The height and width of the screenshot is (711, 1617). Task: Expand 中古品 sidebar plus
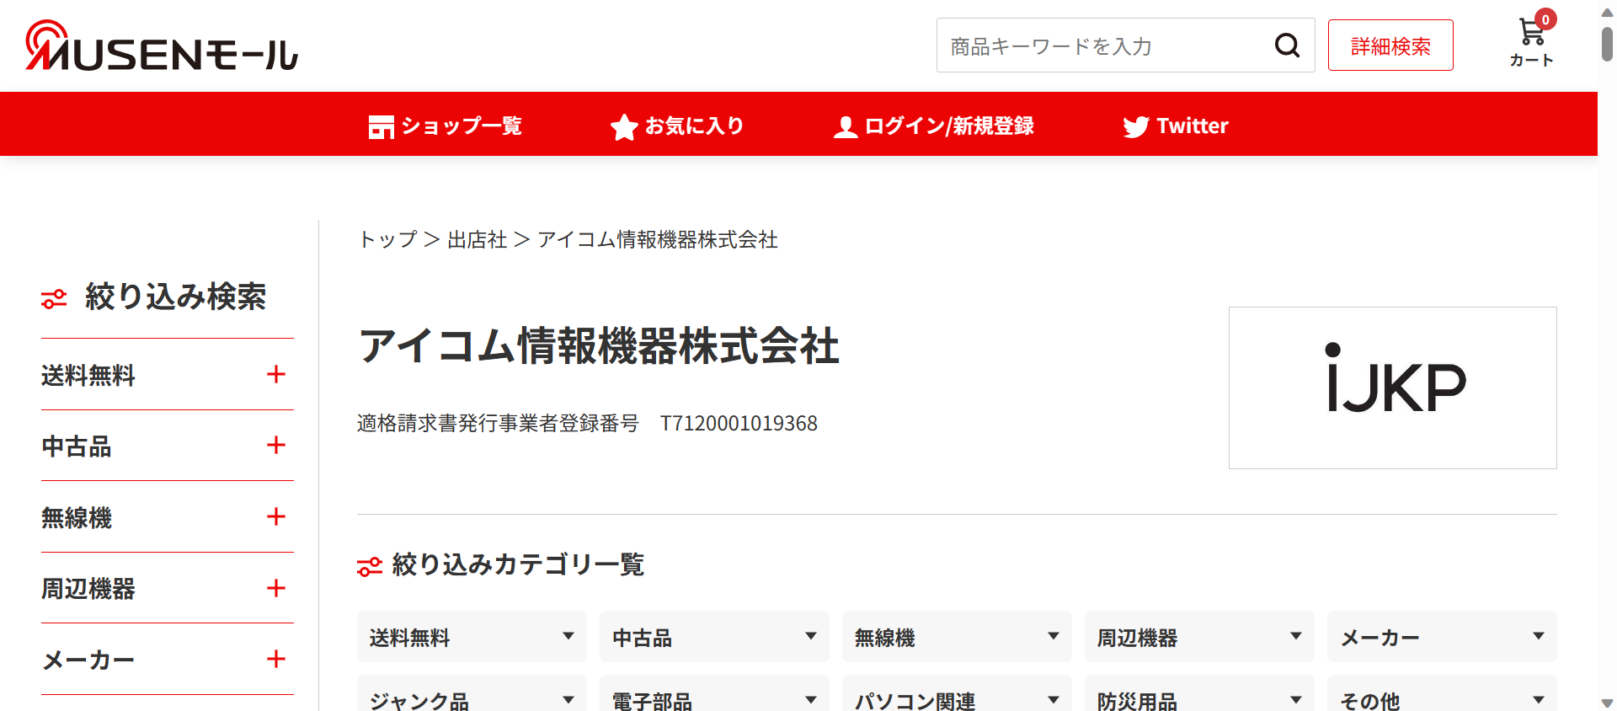point(275,445)
